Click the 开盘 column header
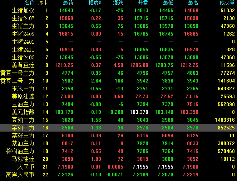237x181 pixels. pyautogui.click(x=143, y=3)
